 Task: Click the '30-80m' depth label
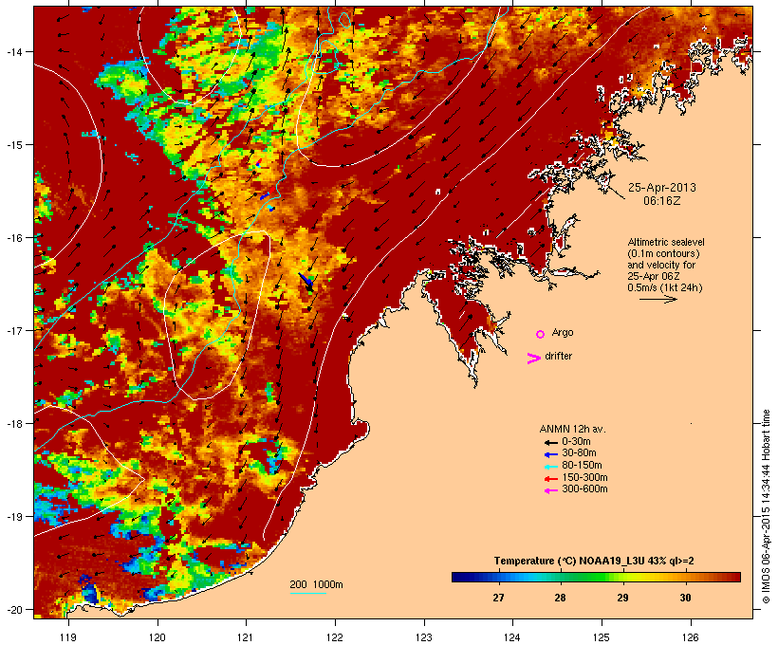click(x=579, y=453)
